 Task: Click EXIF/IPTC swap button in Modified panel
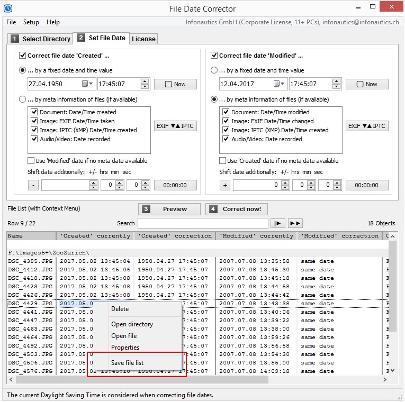point(367,126)
